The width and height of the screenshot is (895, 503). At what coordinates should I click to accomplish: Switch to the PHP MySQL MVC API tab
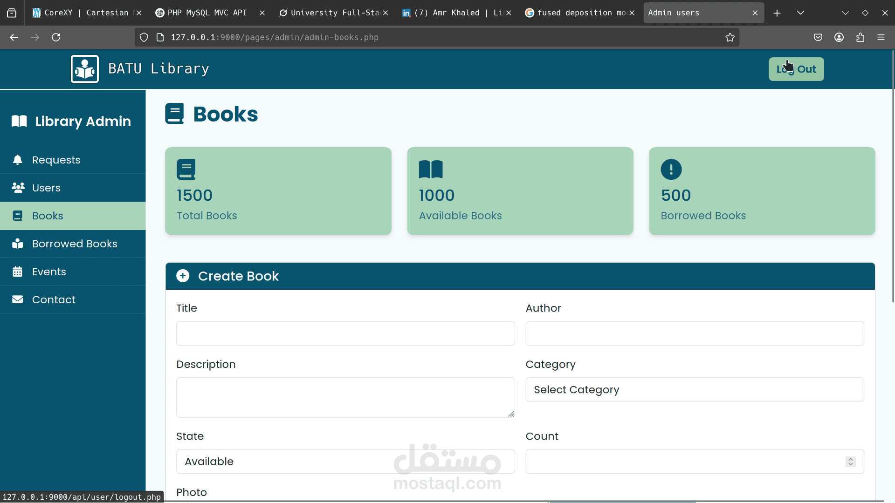207,13
